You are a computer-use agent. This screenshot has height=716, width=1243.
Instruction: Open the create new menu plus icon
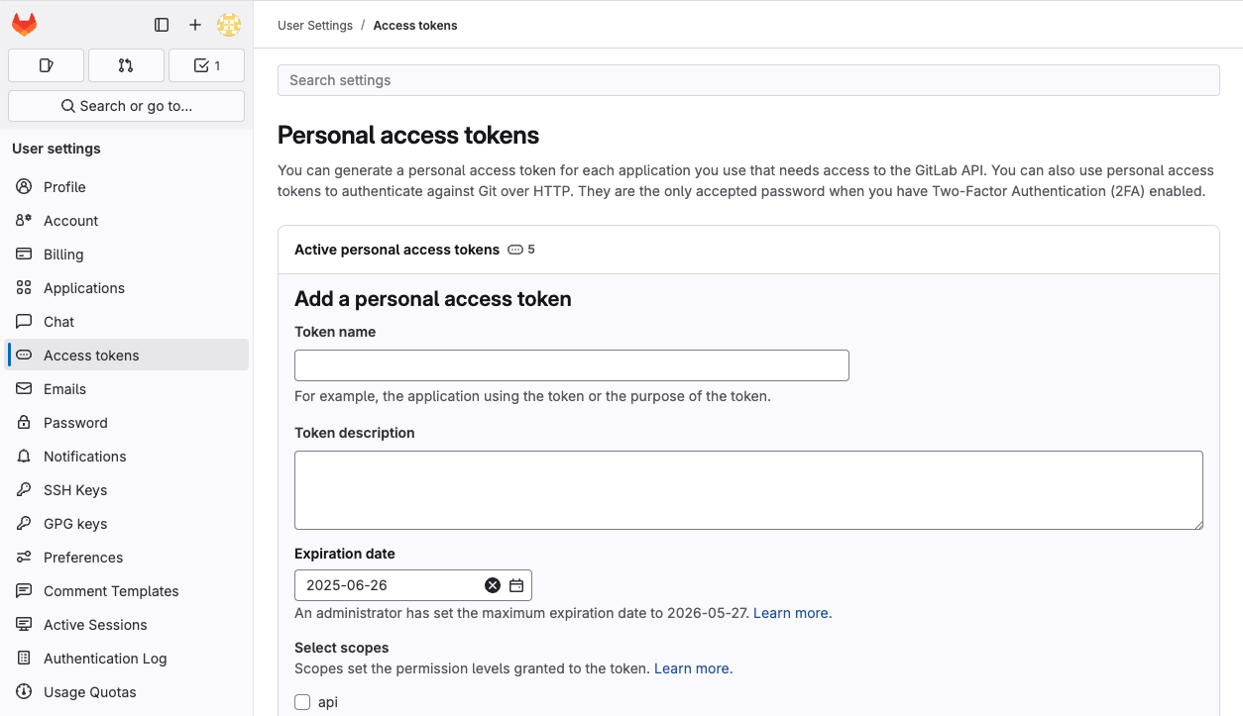click(x=194, y=25)
